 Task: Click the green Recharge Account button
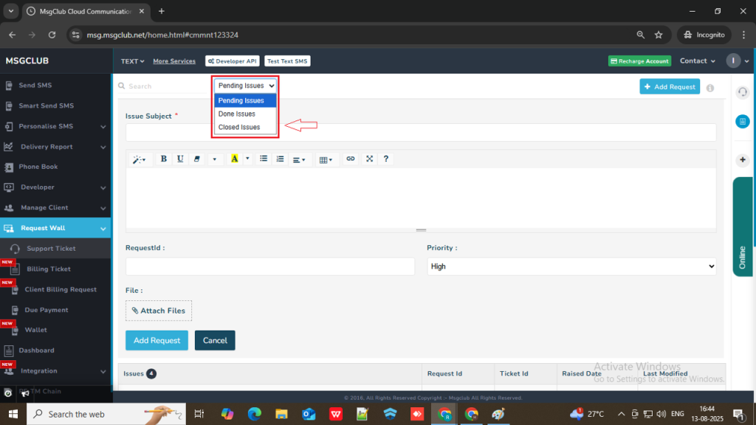pos(640,61)
